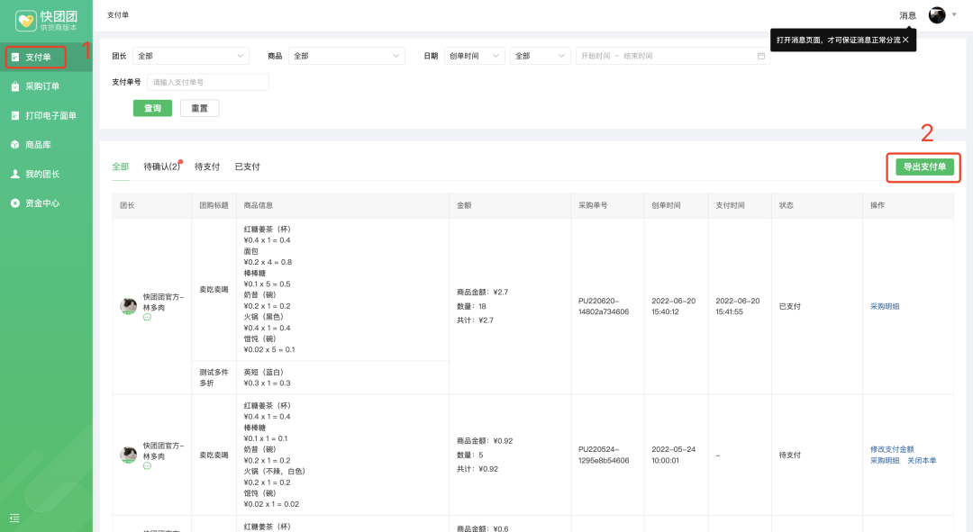This screenshot has height=532, width=973.
Task: Click the 修改支付金额 link
Action: tap(892, 448)
